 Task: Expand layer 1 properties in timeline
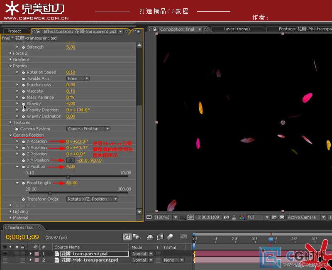(x=30, y=254)
